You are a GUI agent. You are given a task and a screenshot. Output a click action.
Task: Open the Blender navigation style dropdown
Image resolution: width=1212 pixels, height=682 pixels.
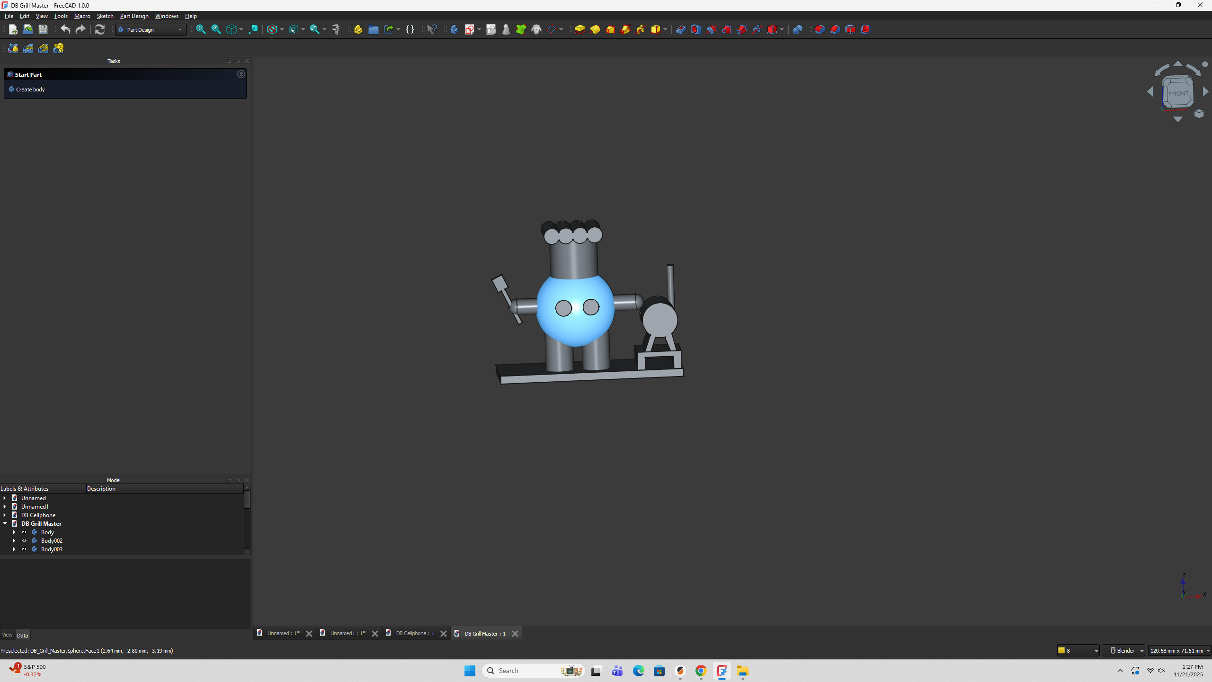tap(1123, 651)
